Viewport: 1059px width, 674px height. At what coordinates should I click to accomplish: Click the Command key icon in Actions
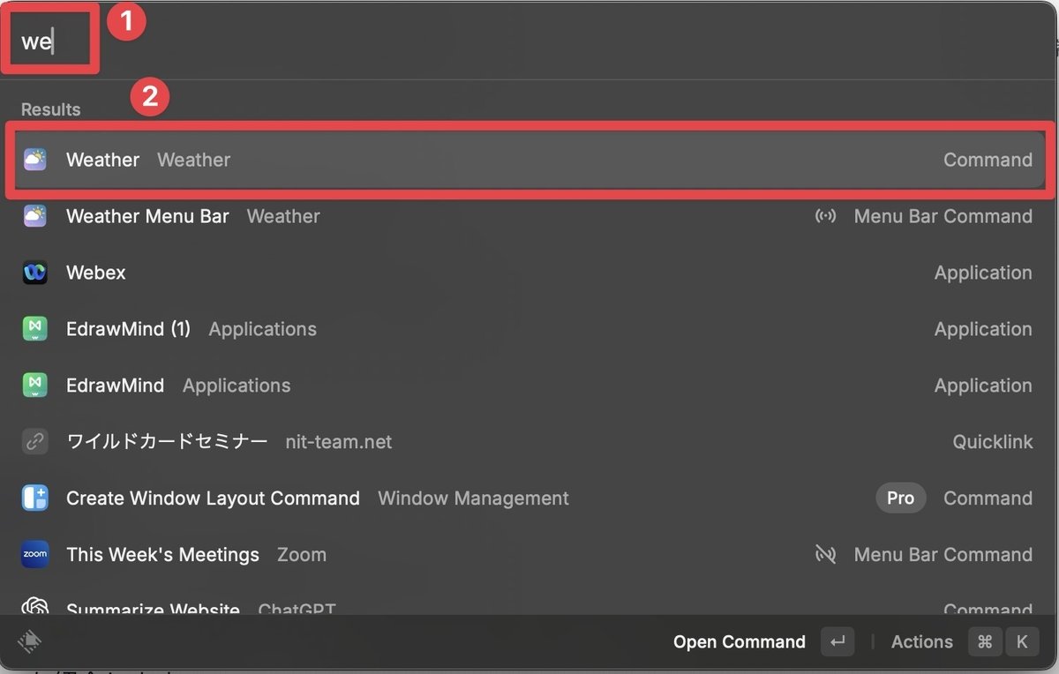tap(985, 642)
